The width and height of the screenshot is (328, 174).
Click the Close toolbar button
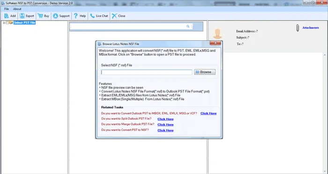point(119,16)
